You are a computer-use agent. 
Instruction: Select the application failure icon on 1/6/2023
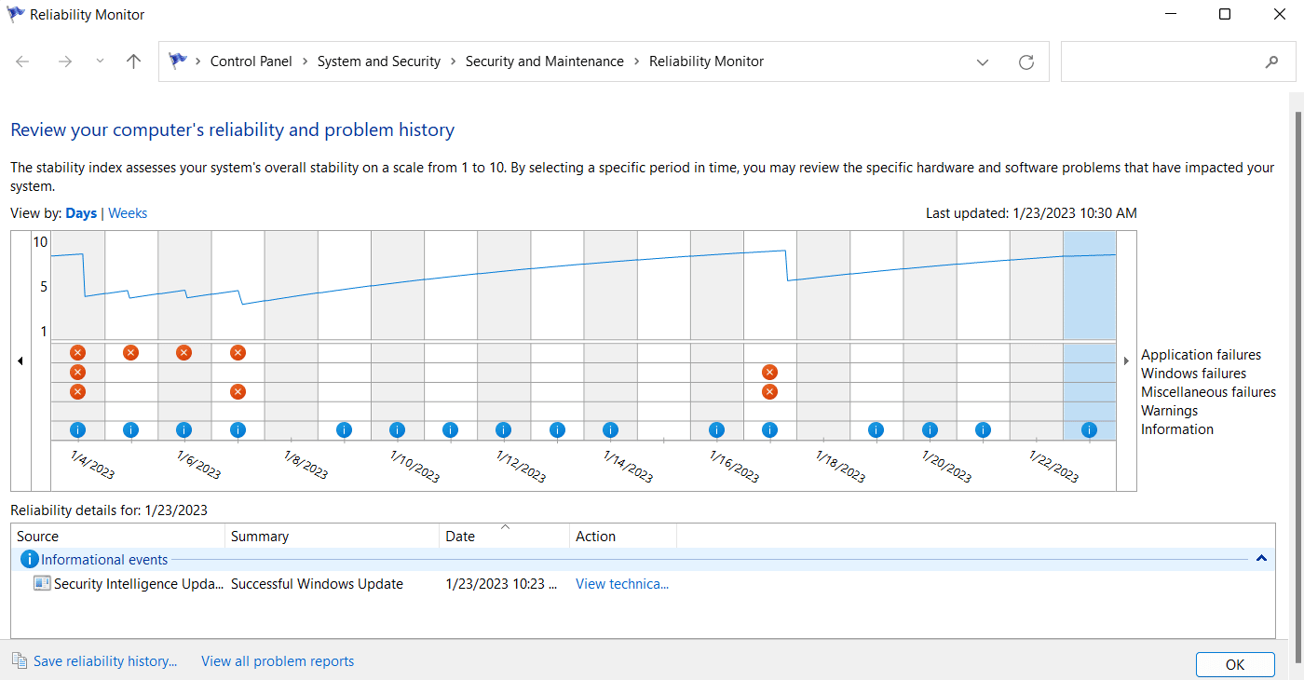(x=183, y=352)
